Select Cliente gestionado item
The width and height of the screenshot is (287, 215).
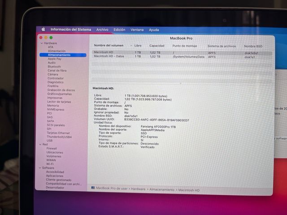(x=59, y=180)
